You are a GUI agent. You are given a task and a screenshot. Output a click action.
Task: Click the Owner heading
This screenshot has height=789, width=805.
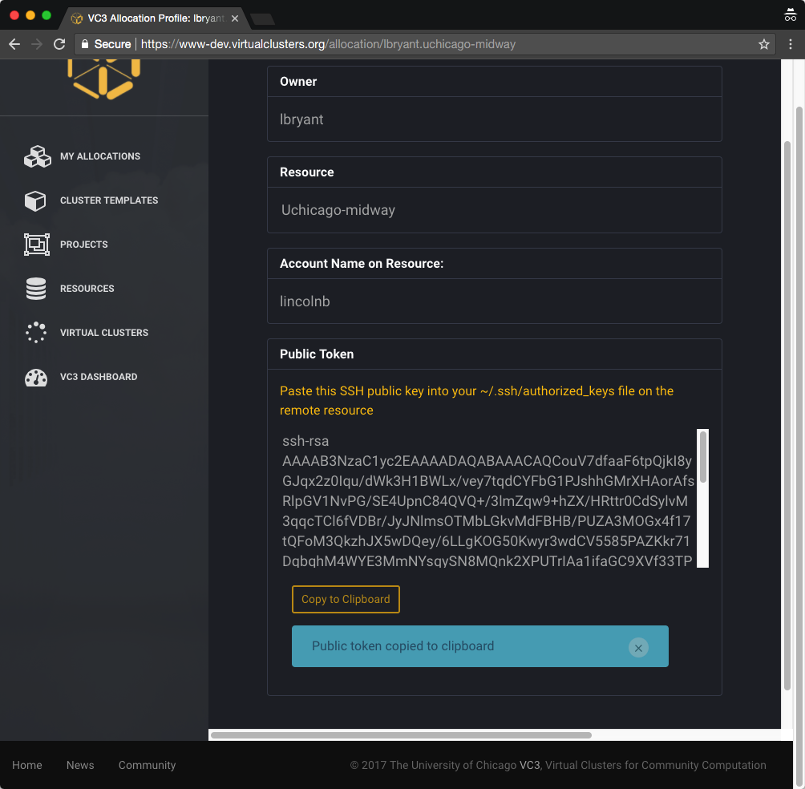(x=298, y=82)
